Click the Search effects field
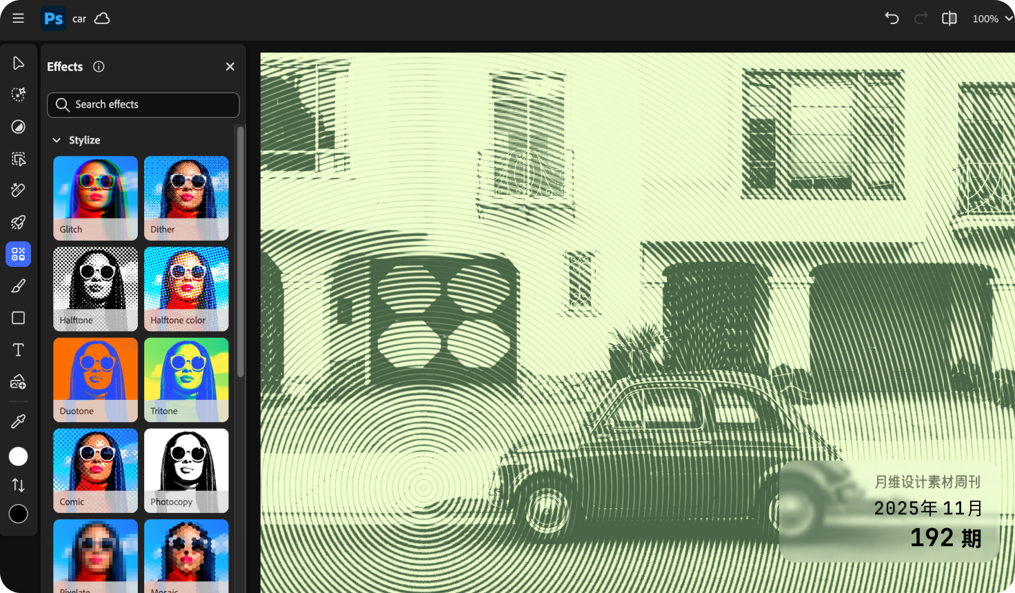 (x=143, y=105)
